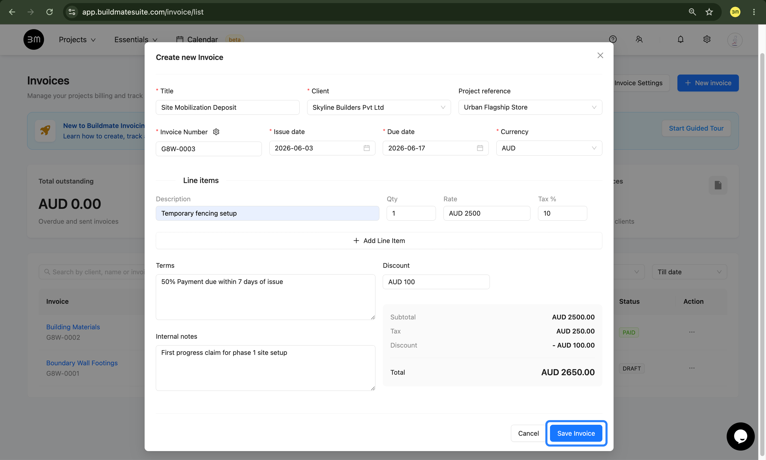Open the Chrome three-dot menu
The image size is (766, 460).
754,12
